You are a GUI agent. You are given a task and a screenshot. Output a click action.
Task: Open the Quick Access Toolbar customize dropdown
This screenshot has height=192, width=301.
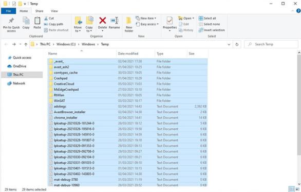[25, 4]
